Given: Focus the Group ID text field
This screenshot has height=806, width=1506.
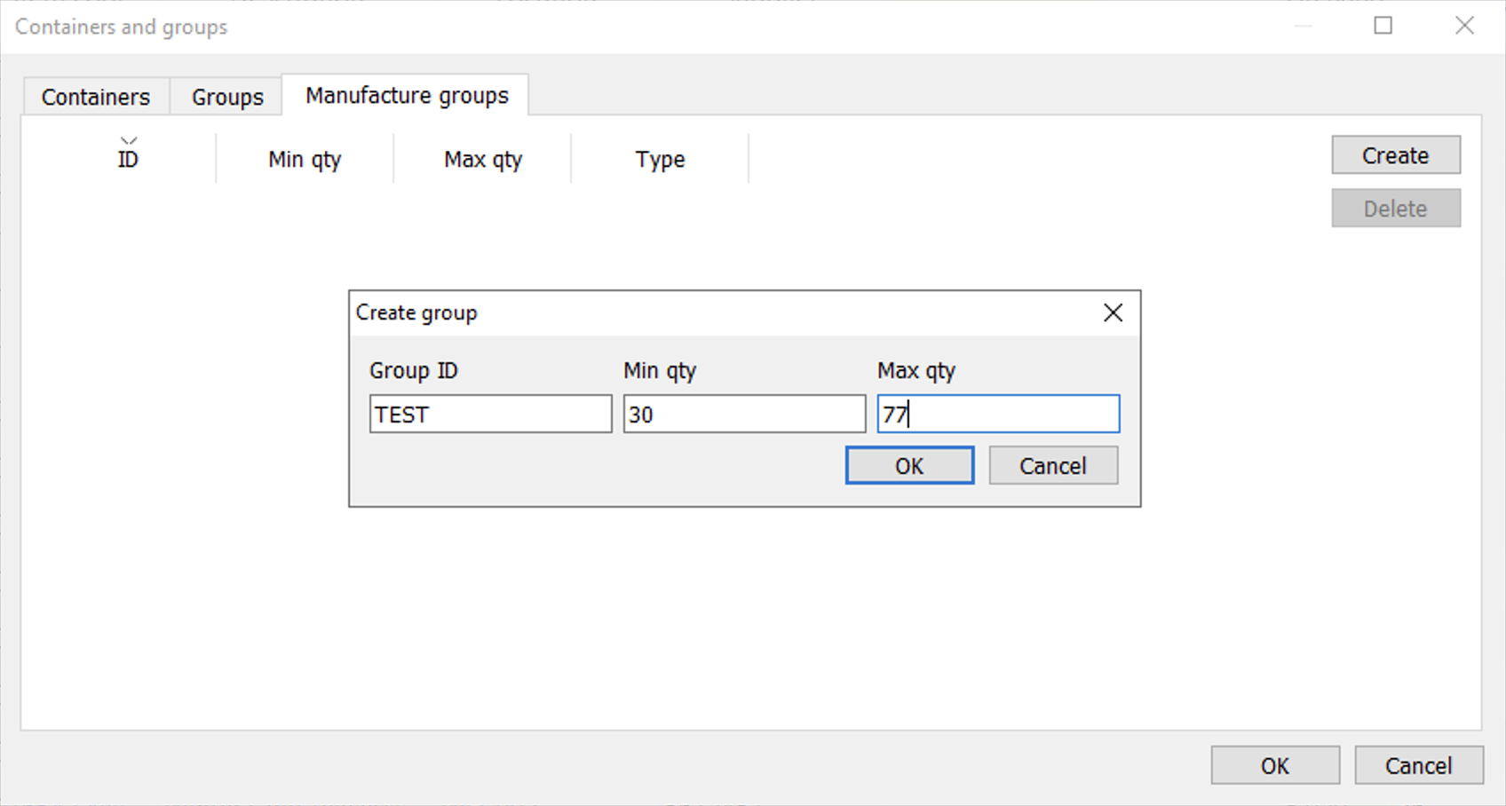Looking at the screenshot, I should (490, 415).
